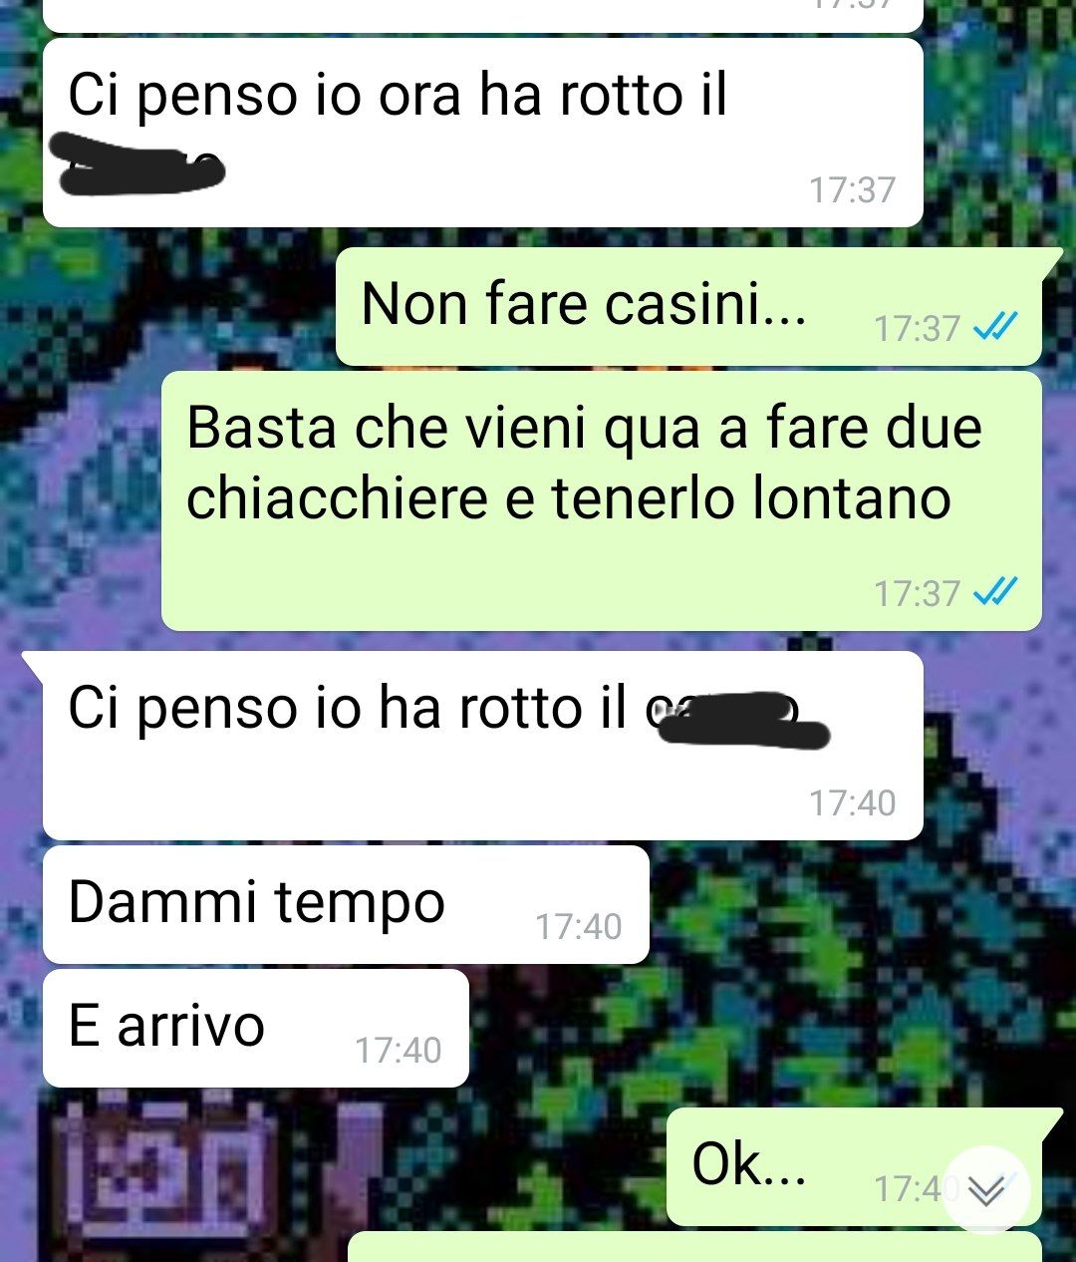Select the 'Ci penso io ora ha rotto il' message
Image resolution: width=1076 pixels, height=1262 pixels.
click(483, 133)
